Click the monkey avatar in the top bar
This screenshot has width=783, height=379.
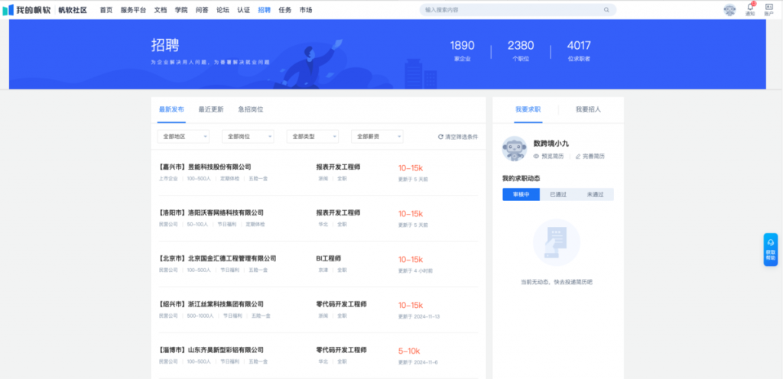(729, 10)
